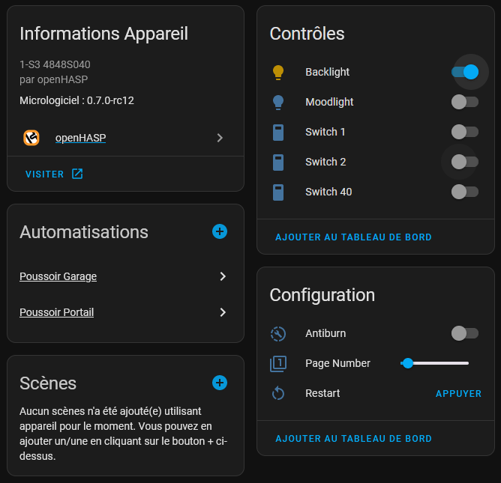
Task: Click the Antiburn wrench-clock icon
Action: (x=278, y=334)
